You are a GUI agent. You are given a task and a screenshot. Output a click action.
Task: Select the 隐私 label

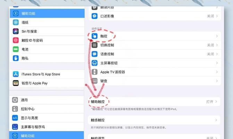click(25, 58)
